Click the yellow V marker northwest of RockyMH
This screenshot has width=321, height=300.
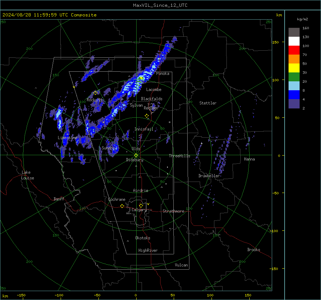tap(74, 87)
